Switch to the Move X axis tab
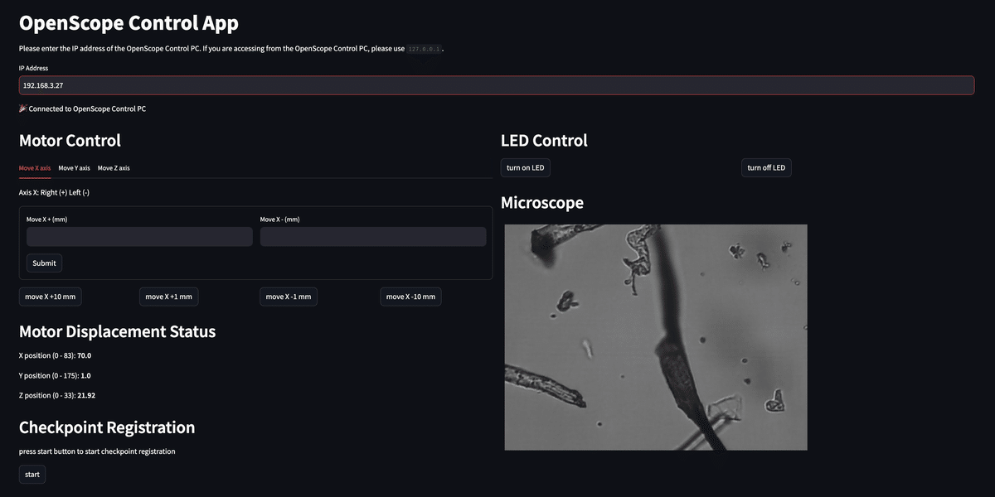The image size is (995, 497). tap(35, 168)
